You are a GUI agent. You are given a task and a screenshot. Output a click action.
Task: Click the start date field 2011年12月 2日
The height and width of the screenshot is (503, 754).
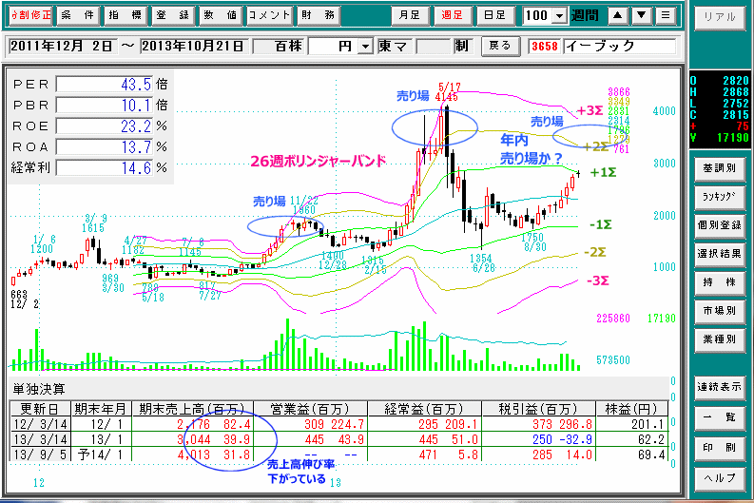coord(62,47)
